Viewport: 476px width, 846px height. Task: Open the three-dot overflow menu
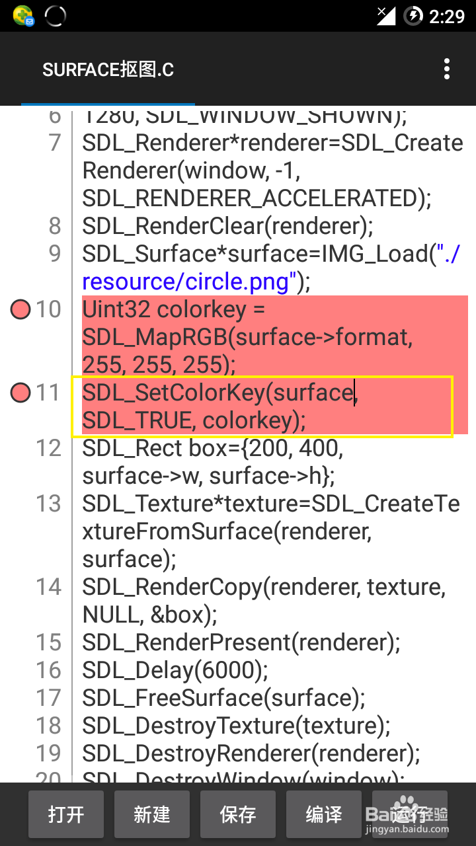tap(447, 69)
